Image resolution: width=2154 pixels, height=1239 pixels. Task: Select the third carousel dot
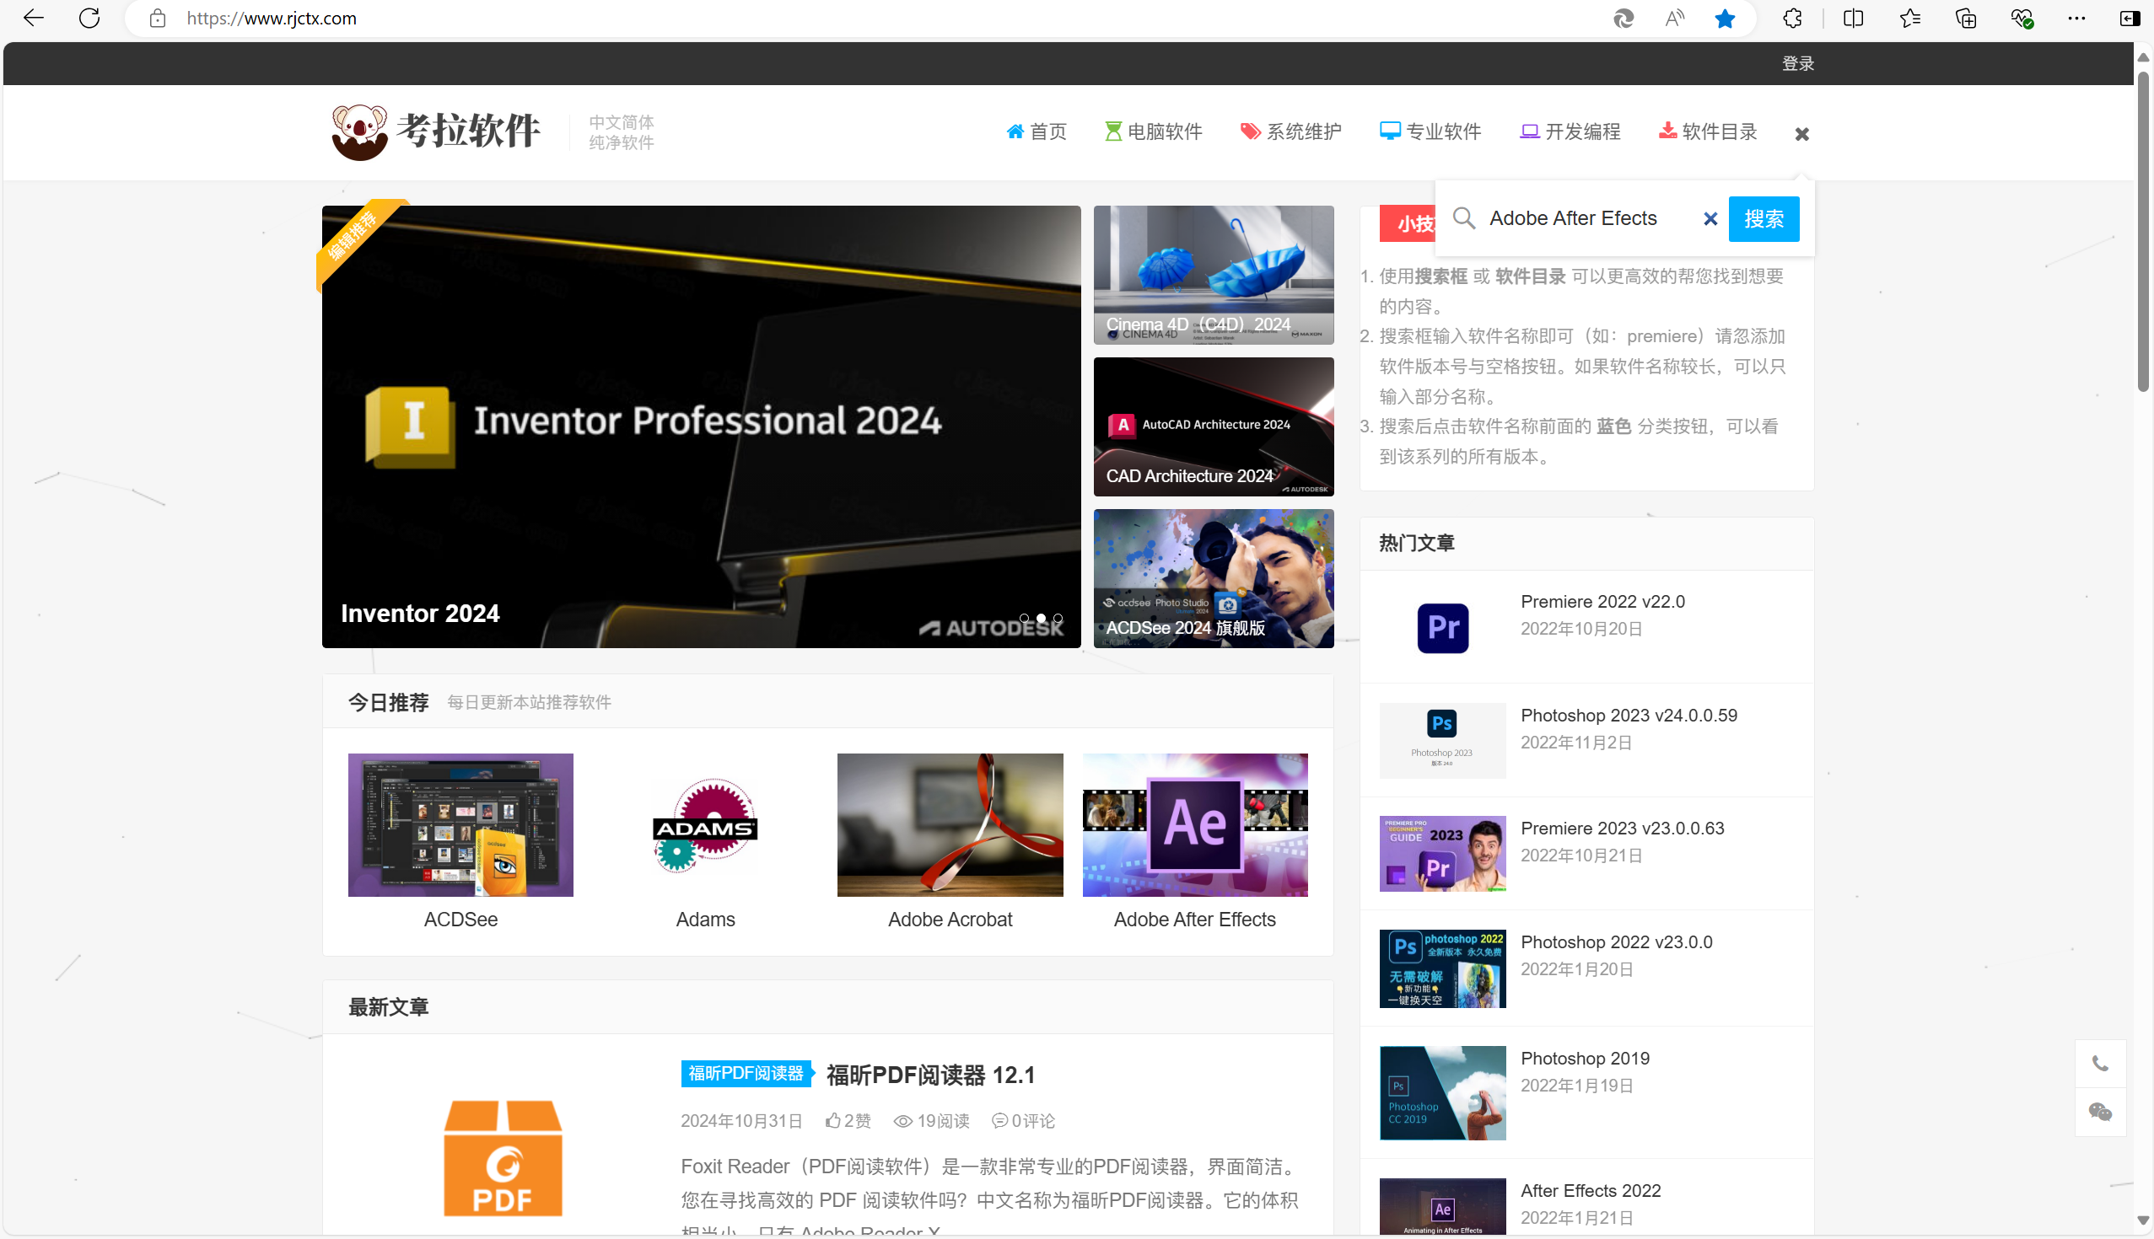coord(1058,618)
